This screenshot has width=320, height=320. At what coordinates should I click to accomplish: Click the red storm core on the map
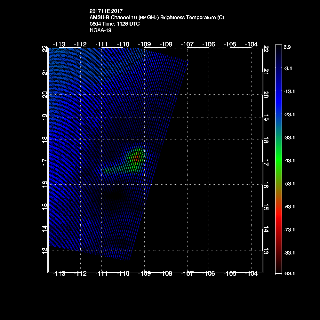(x=137, y=157)
